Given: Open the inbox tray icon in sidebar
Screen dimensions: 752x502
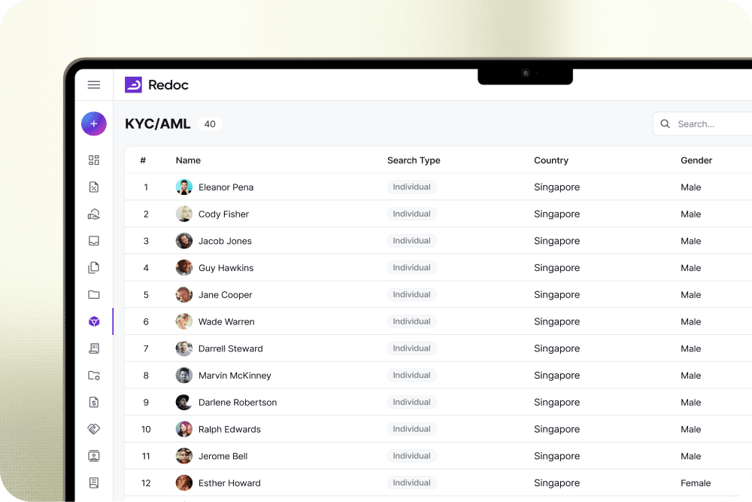Looking at the screenshot, I should 93,241.
